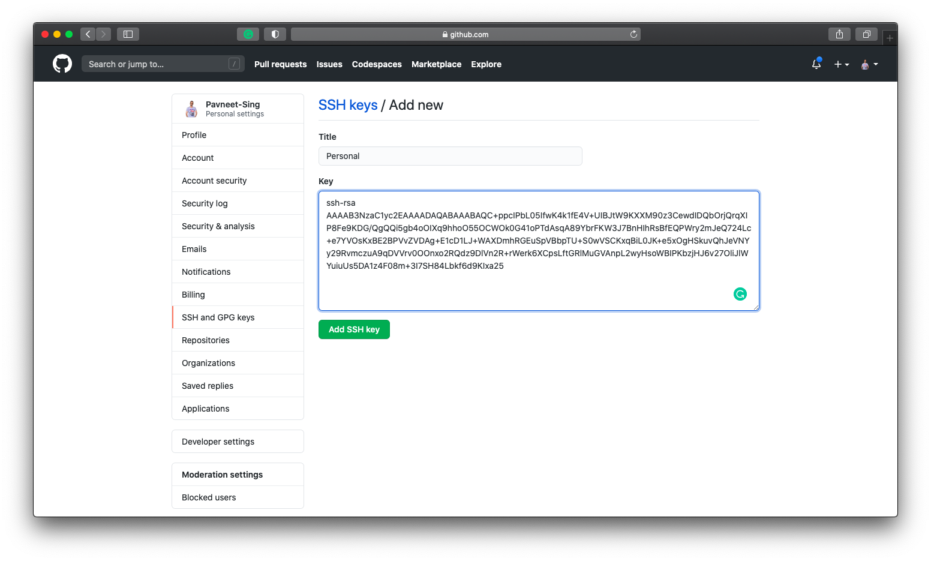Select Profile in settings sidebar
Screen dimensions: 931x561
pos(238,135)
